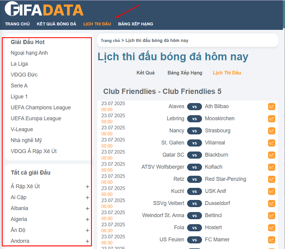Open Serie A league
The width and height of the screenshot is (285, 249).
click(x=19, y=86)
